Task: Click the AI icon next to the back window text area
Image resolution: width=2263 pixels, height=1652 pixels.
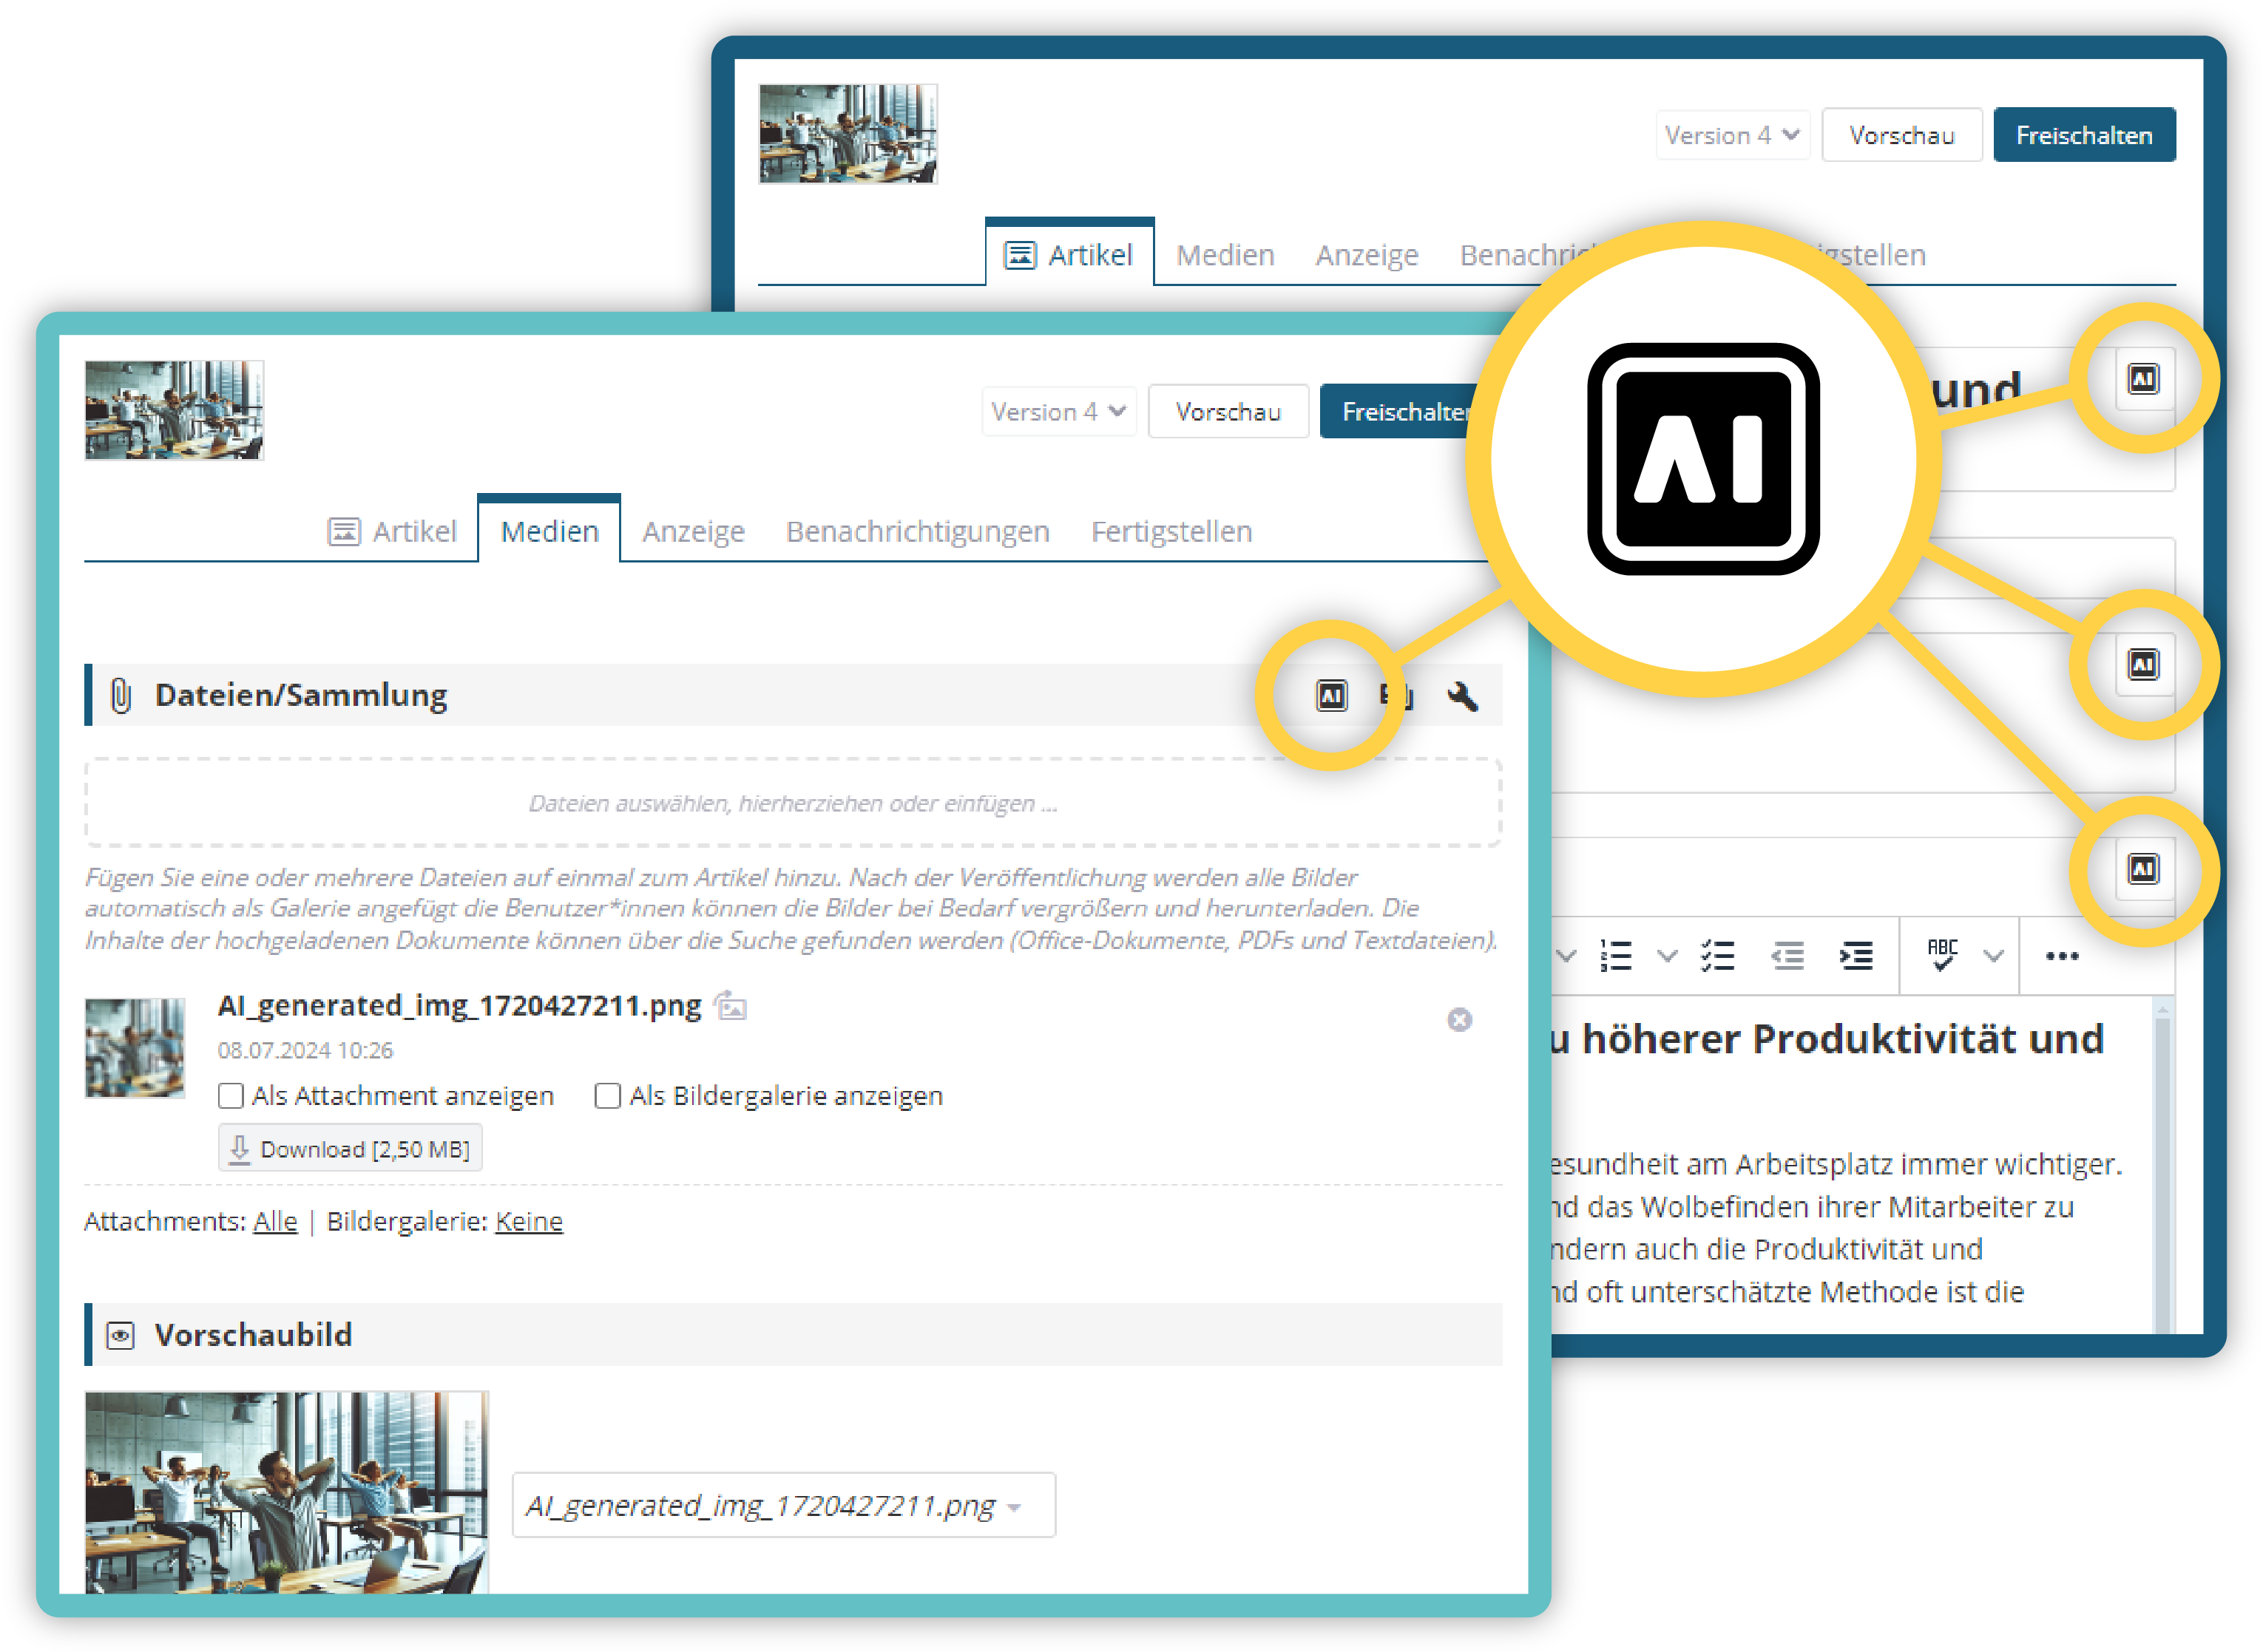Action: coord(2143,664)
